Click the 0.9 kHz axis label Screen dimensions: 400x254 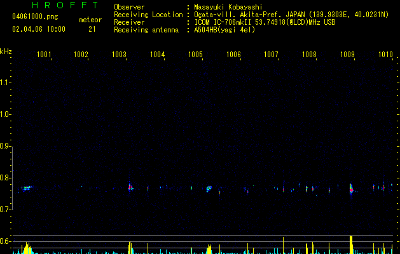point(5,146)
